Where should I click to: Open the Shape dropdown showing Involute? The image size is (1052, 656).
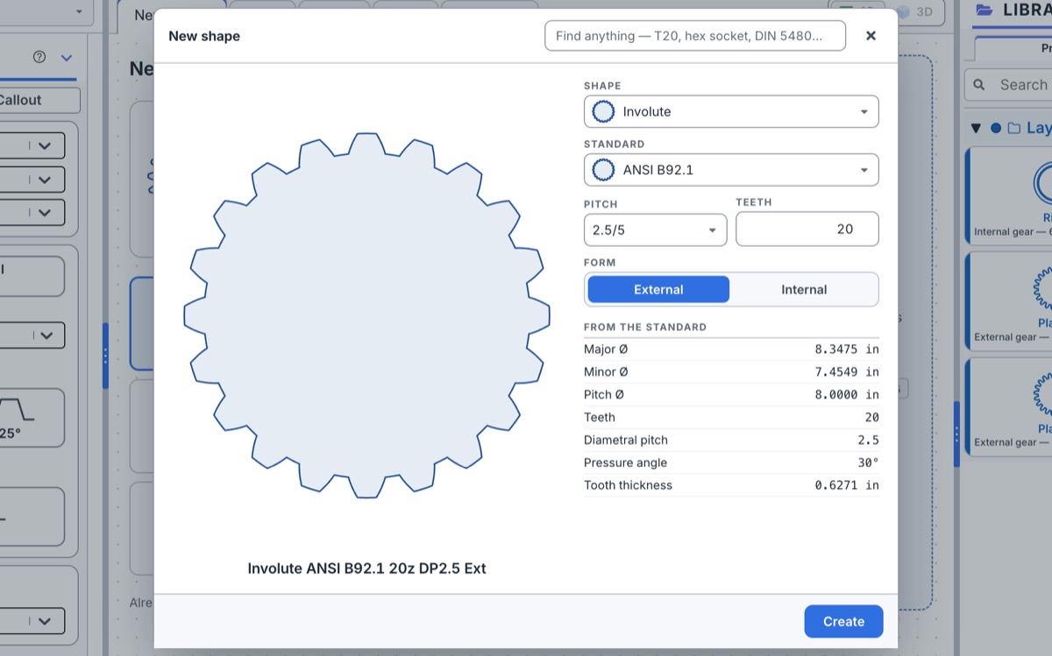(x=731, y=112)
